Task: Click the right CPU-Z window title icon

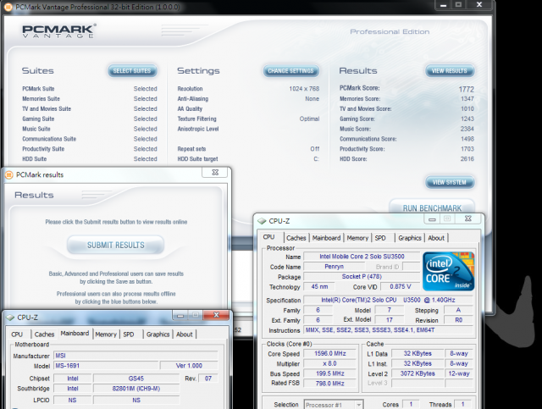Action: (x=262, y=221)
